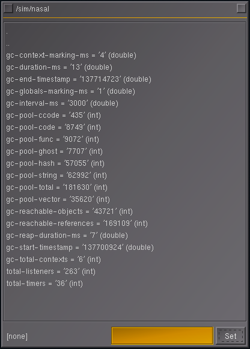Select the gc-reachable-objects property

(x=70, y=211)
